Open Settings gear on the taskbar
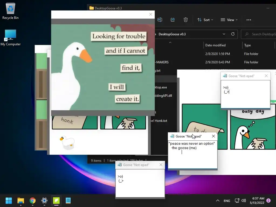 point(44,201)
